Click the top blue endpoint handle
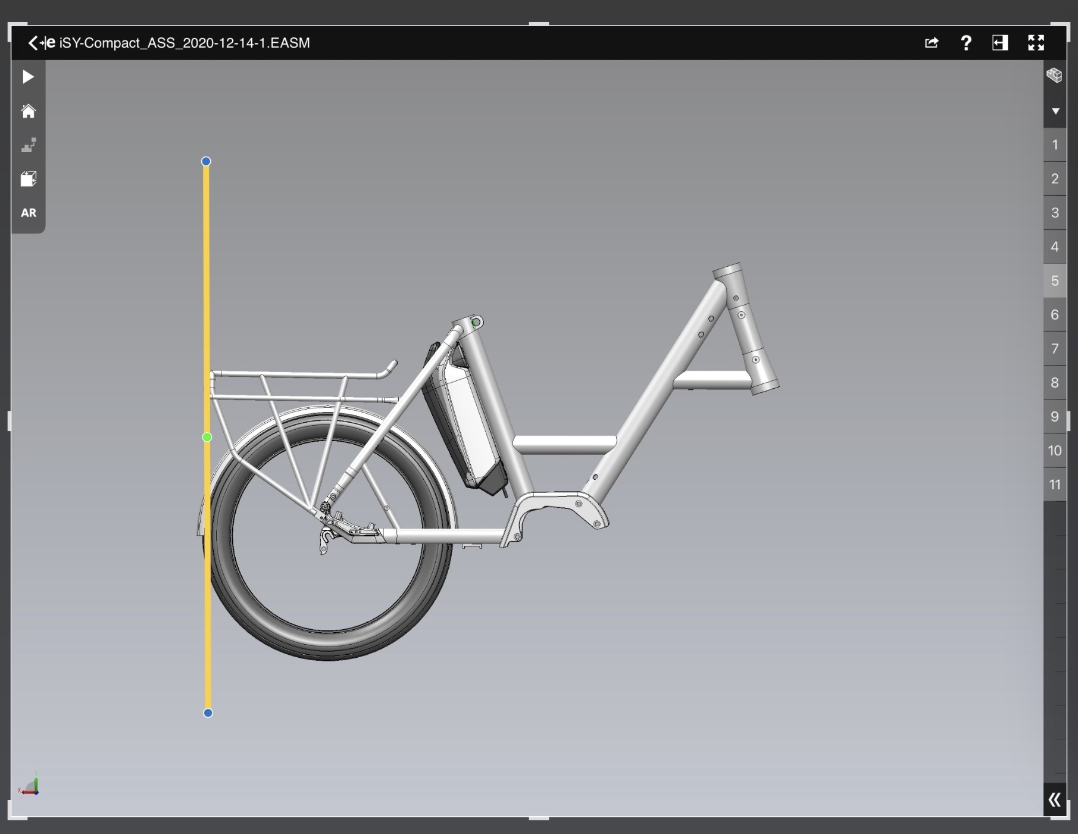This screenshot has height=834, width=1078. click(x=206, y=161)
